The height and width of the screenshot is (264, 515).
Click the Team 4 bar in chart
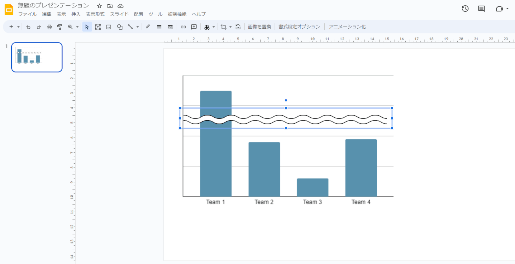click(x=361, y=168)
